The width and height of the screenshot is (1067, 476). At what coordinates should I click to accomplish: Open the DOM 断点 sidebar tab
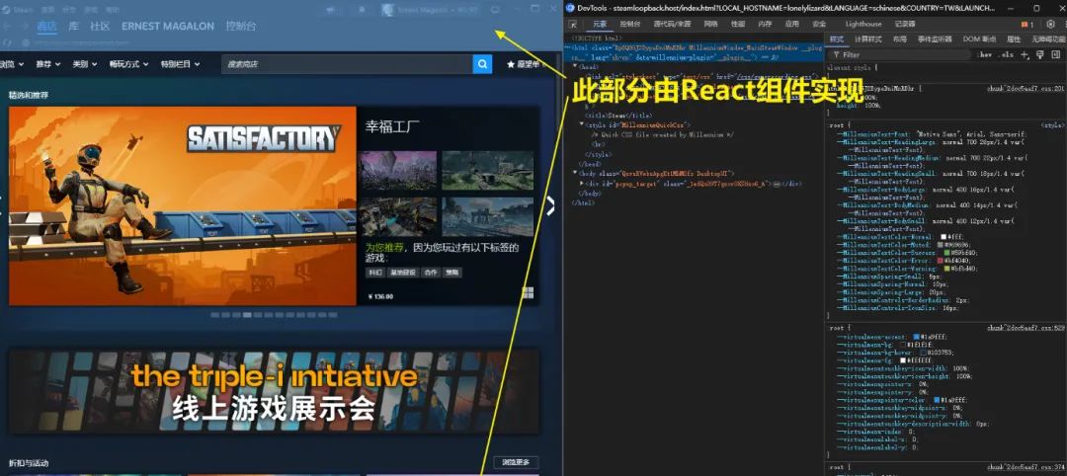pyautogui.click(x=979, y=40)
